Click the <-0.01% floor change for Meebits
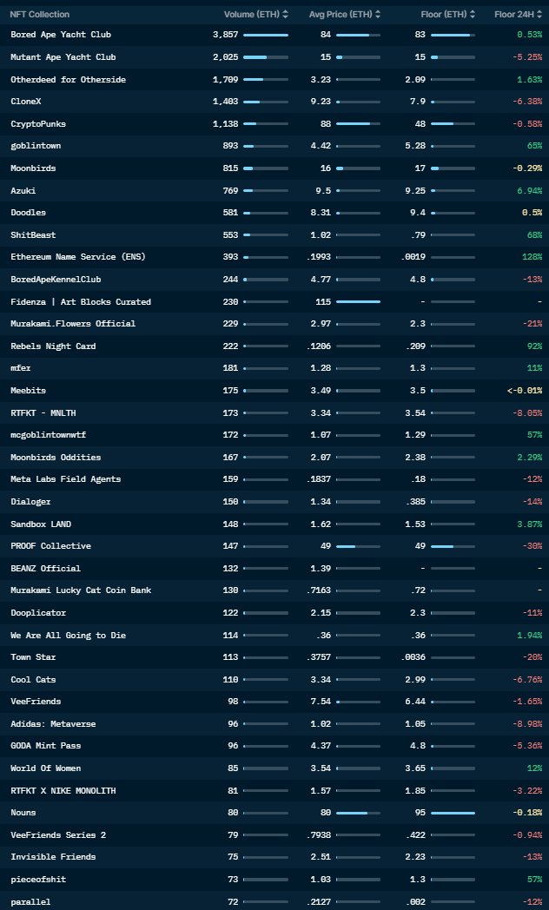The width and height of the screenshot is (549, 910). 525,391
